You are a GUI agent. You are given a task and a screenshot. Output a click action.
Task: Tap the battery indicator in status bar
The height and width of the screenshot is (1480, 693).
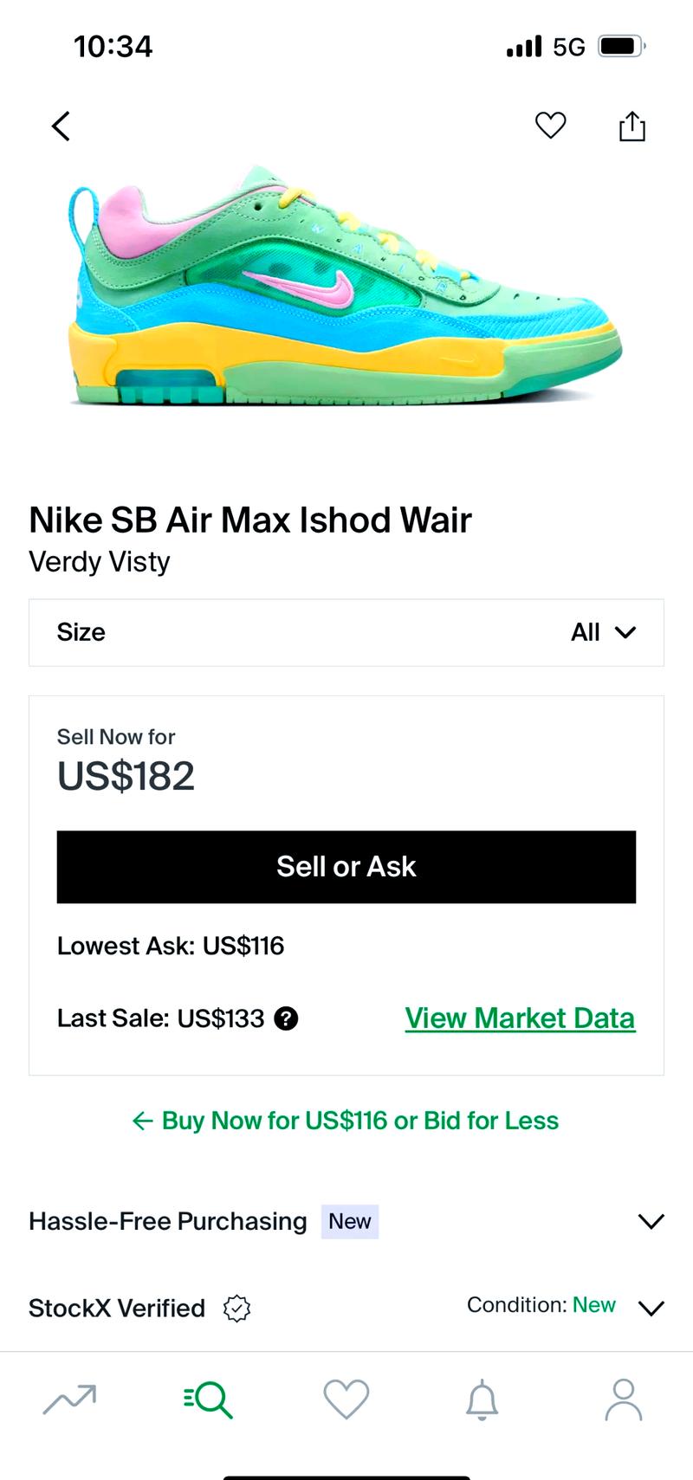point(622,46)
